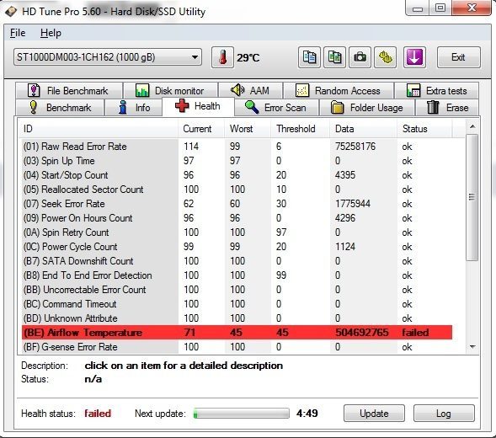Open the Disk monitor tab
The image size is (496, 438).
point(170,91)
